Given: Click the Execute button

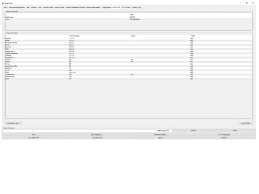Looking at the screenshot, I should pyautogui.click(x=193, y=131).
